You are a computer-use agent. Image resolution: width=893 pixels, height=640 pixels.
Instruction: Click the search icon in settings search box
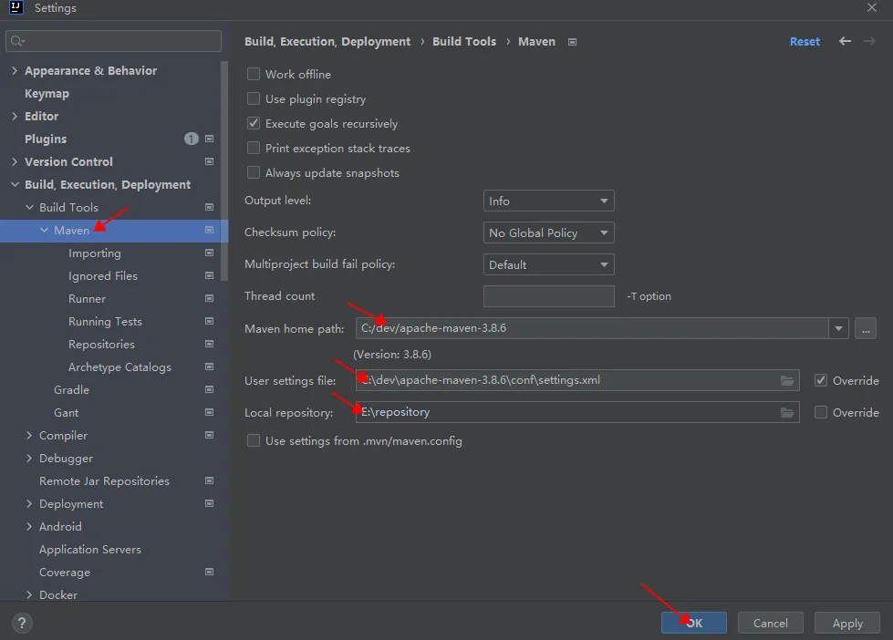tap(17, 41)
